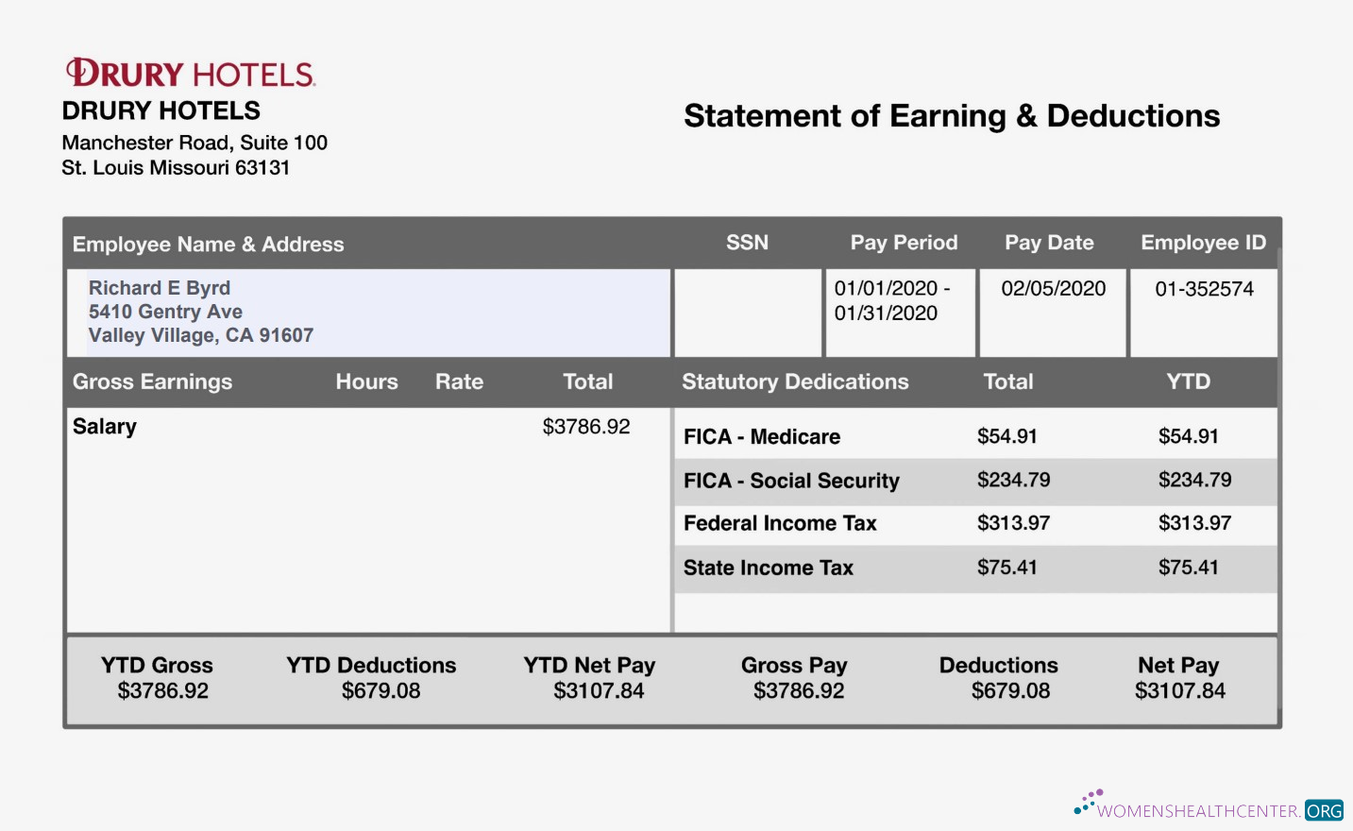Click Employee ID 01-352574

point(1203,288)
